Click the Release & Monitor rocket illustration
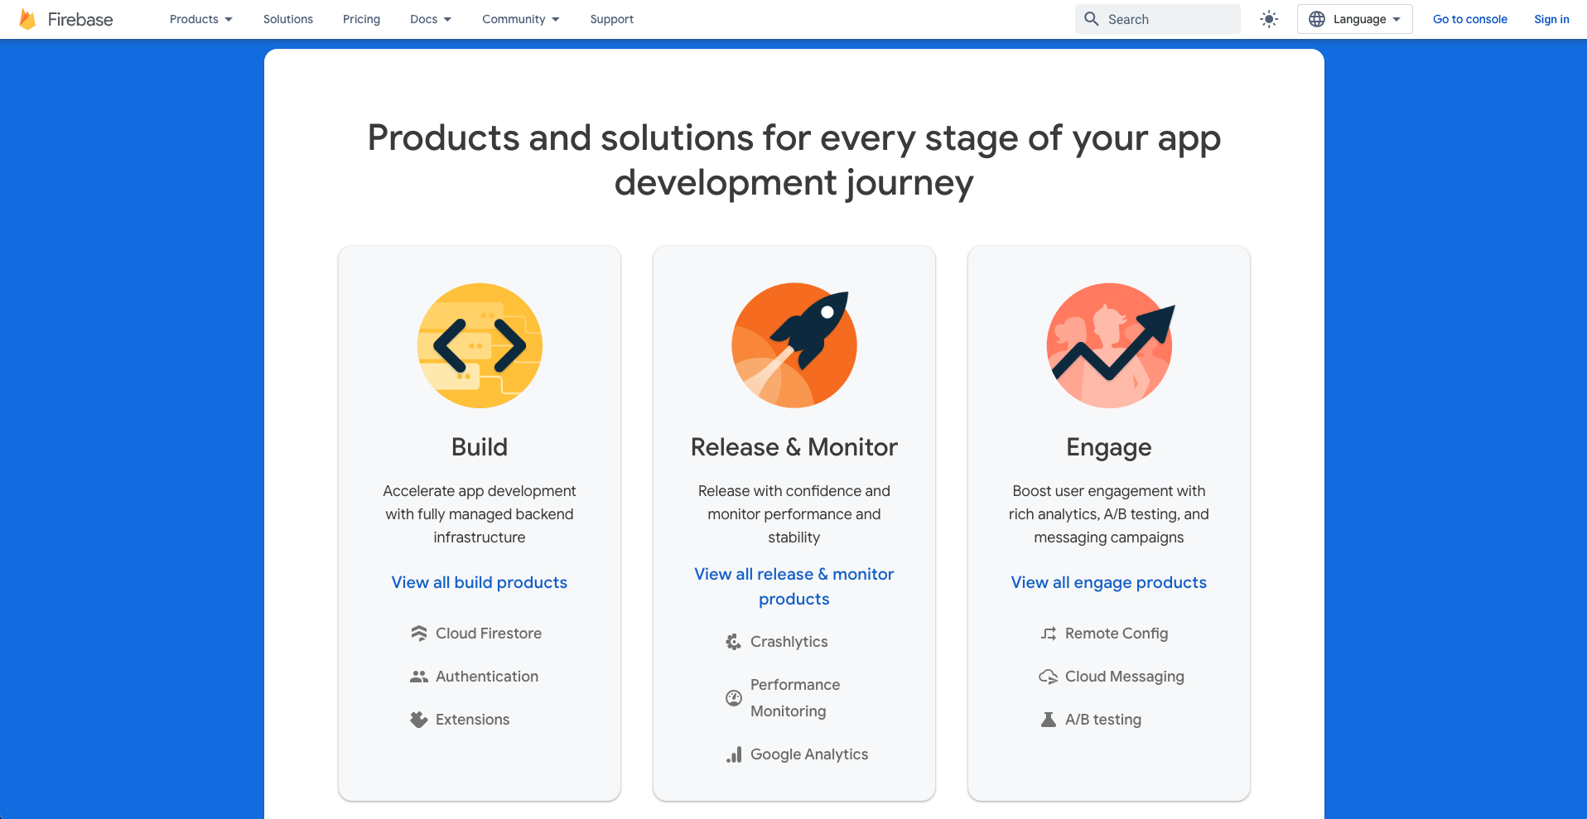 coord(794,345)
